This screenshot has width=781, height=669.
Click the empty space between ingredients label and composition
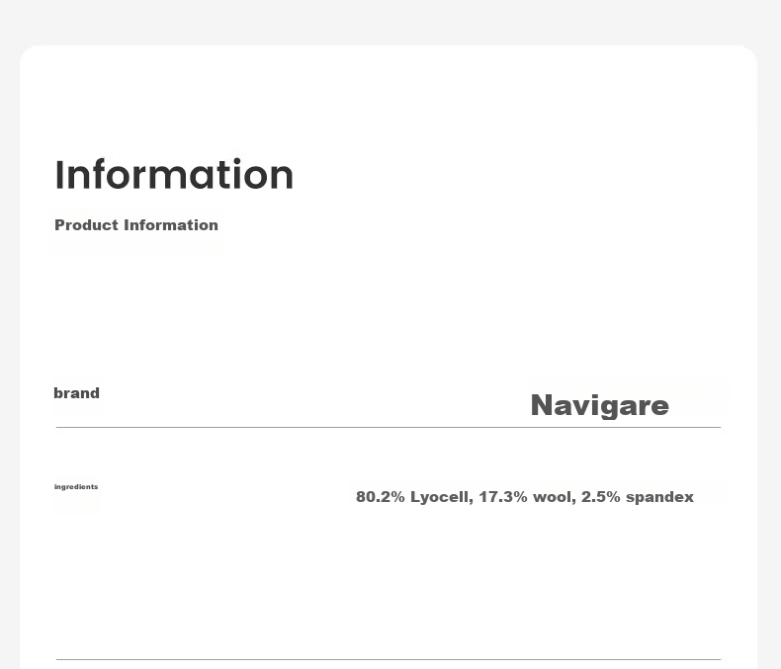click(224, 493)
